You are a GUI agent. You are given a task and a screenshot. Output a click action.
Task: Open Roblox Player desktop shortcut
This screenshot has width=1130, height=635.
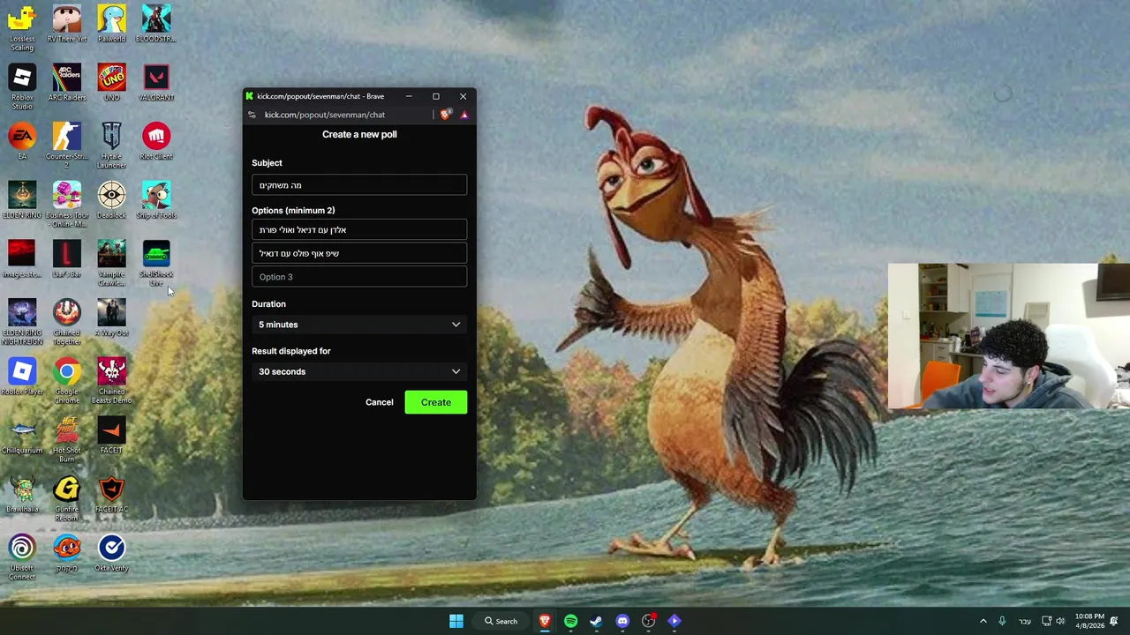22,377
